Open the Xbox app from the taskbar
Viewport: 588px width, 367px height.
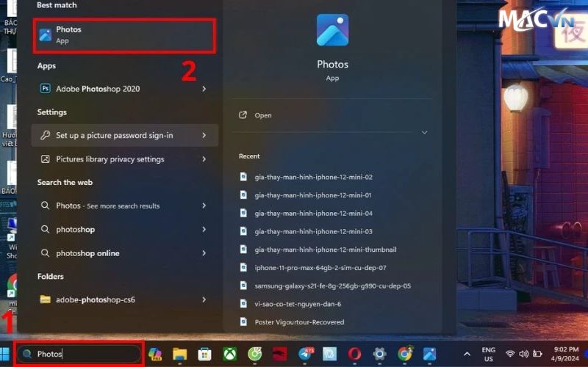[x=229, y=354]
